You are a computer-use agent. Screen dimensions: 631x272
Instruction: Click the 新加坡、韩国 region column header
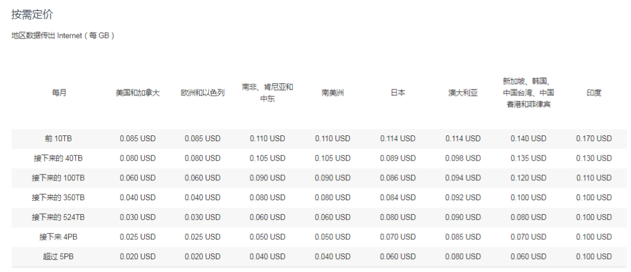pos(528,93)
